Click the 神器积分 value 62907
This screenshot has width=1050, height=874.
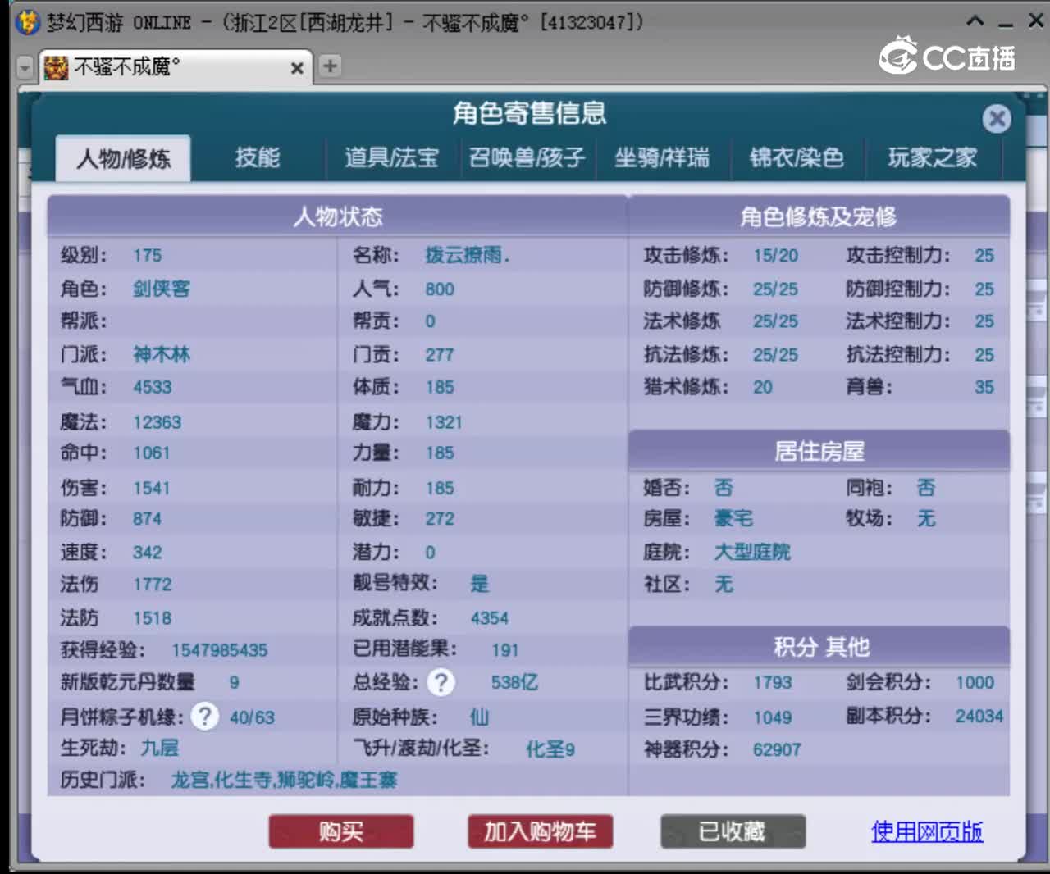[x=777, y=749]
